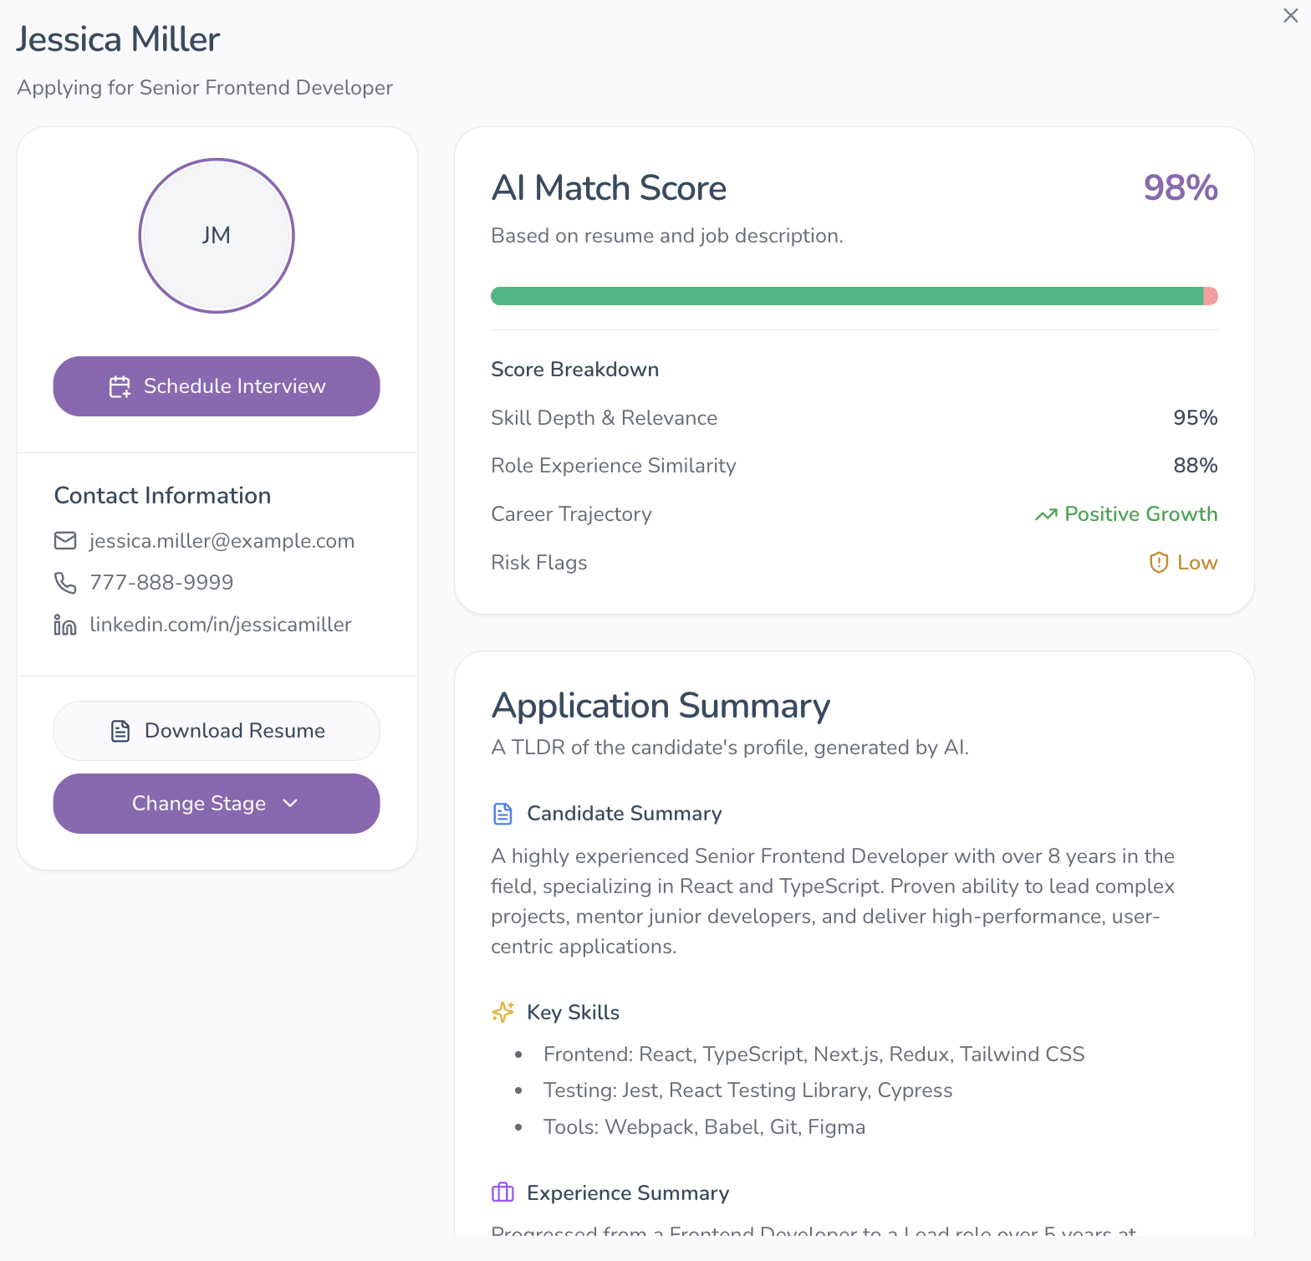This screenshot has height=1261, width=1311.
Task: Click the calendar icon on Schedule Interview
Action: click(x=120, y=386)
